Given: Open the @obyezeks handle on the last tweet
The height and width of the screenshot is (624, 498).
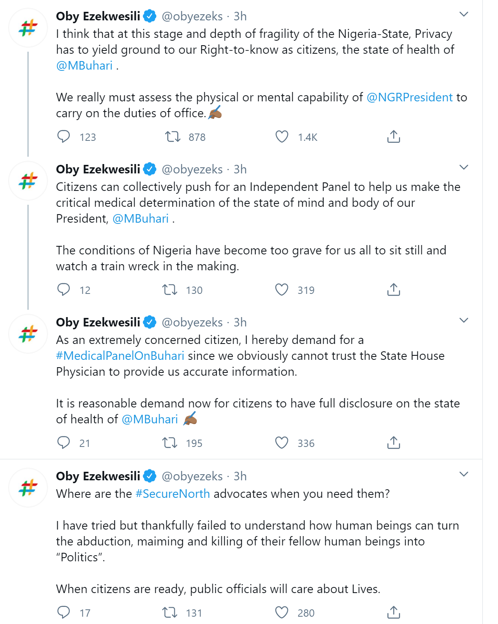Looking at the screenshot, I should click(192, 476).
